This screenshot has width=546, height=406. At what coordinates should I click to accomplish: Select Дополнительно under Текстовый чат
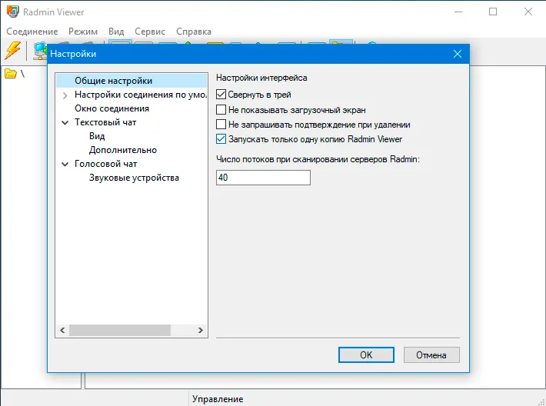[x=123, y=150]
